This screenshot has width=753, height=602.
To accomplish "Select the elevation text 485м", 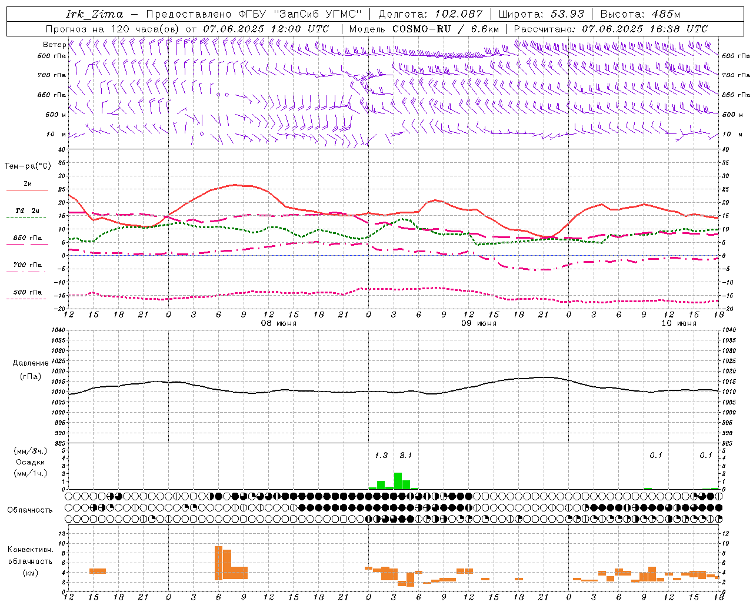I will (x=666, y=14).
